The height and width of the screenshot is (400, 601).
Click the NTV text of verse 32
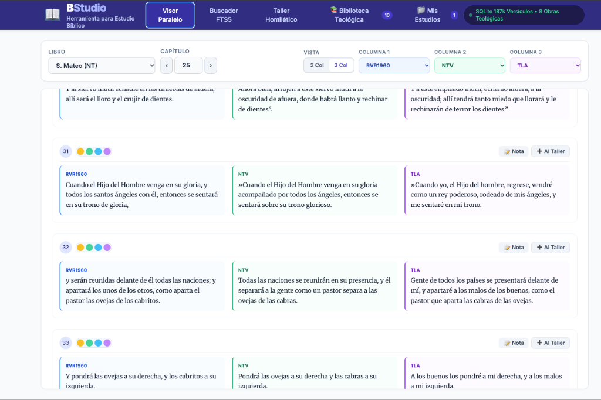[x=315, y=290]
